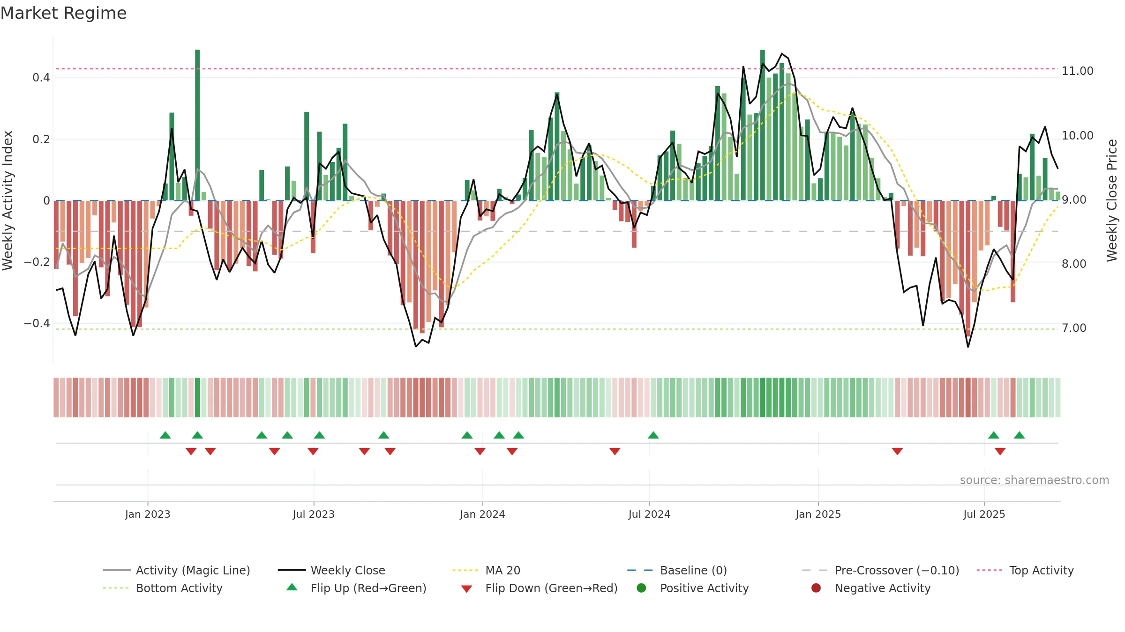This screenshot has width=1125, height=632.
Task: Click the 11.00 price axis tick
Action: pyautogui.click(x=1077, y=71)
